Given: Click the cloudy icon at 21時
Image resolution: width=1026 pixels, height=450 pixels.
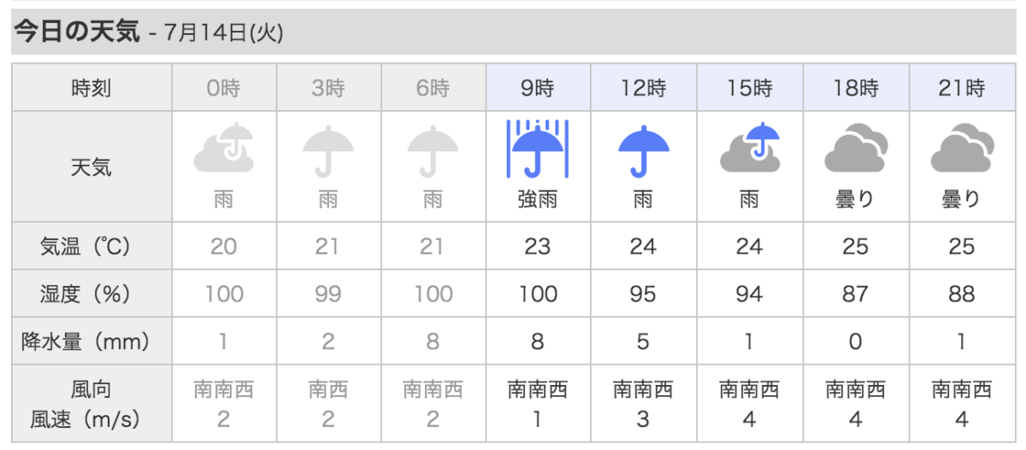Looking at the screenshot, I should (961, 149).
